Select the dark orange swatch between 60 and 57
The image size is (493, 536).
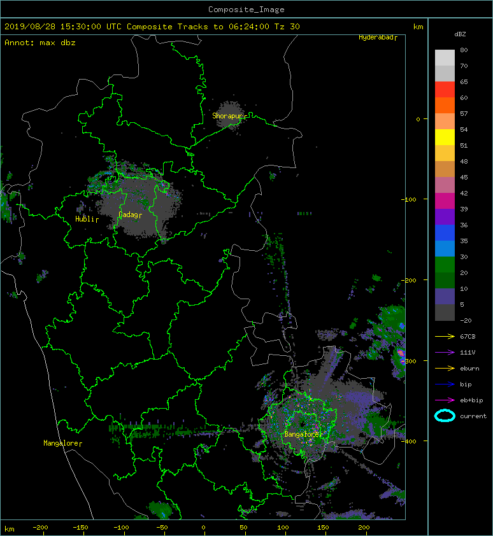[445, 105]
